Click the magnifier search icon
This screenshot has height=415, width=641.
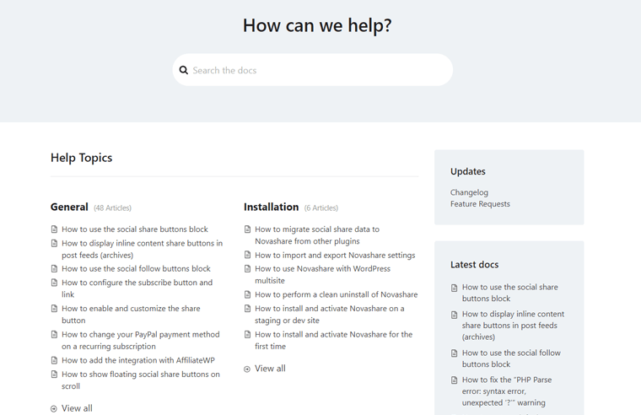184,70
